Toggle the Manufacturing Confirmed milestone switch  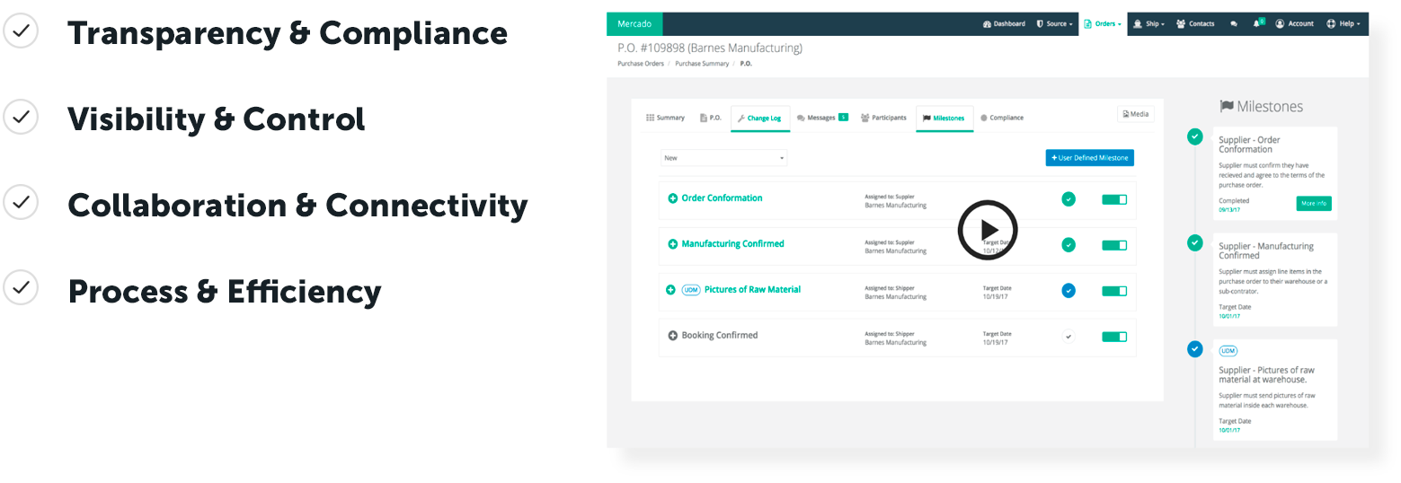pos(1114,245)
